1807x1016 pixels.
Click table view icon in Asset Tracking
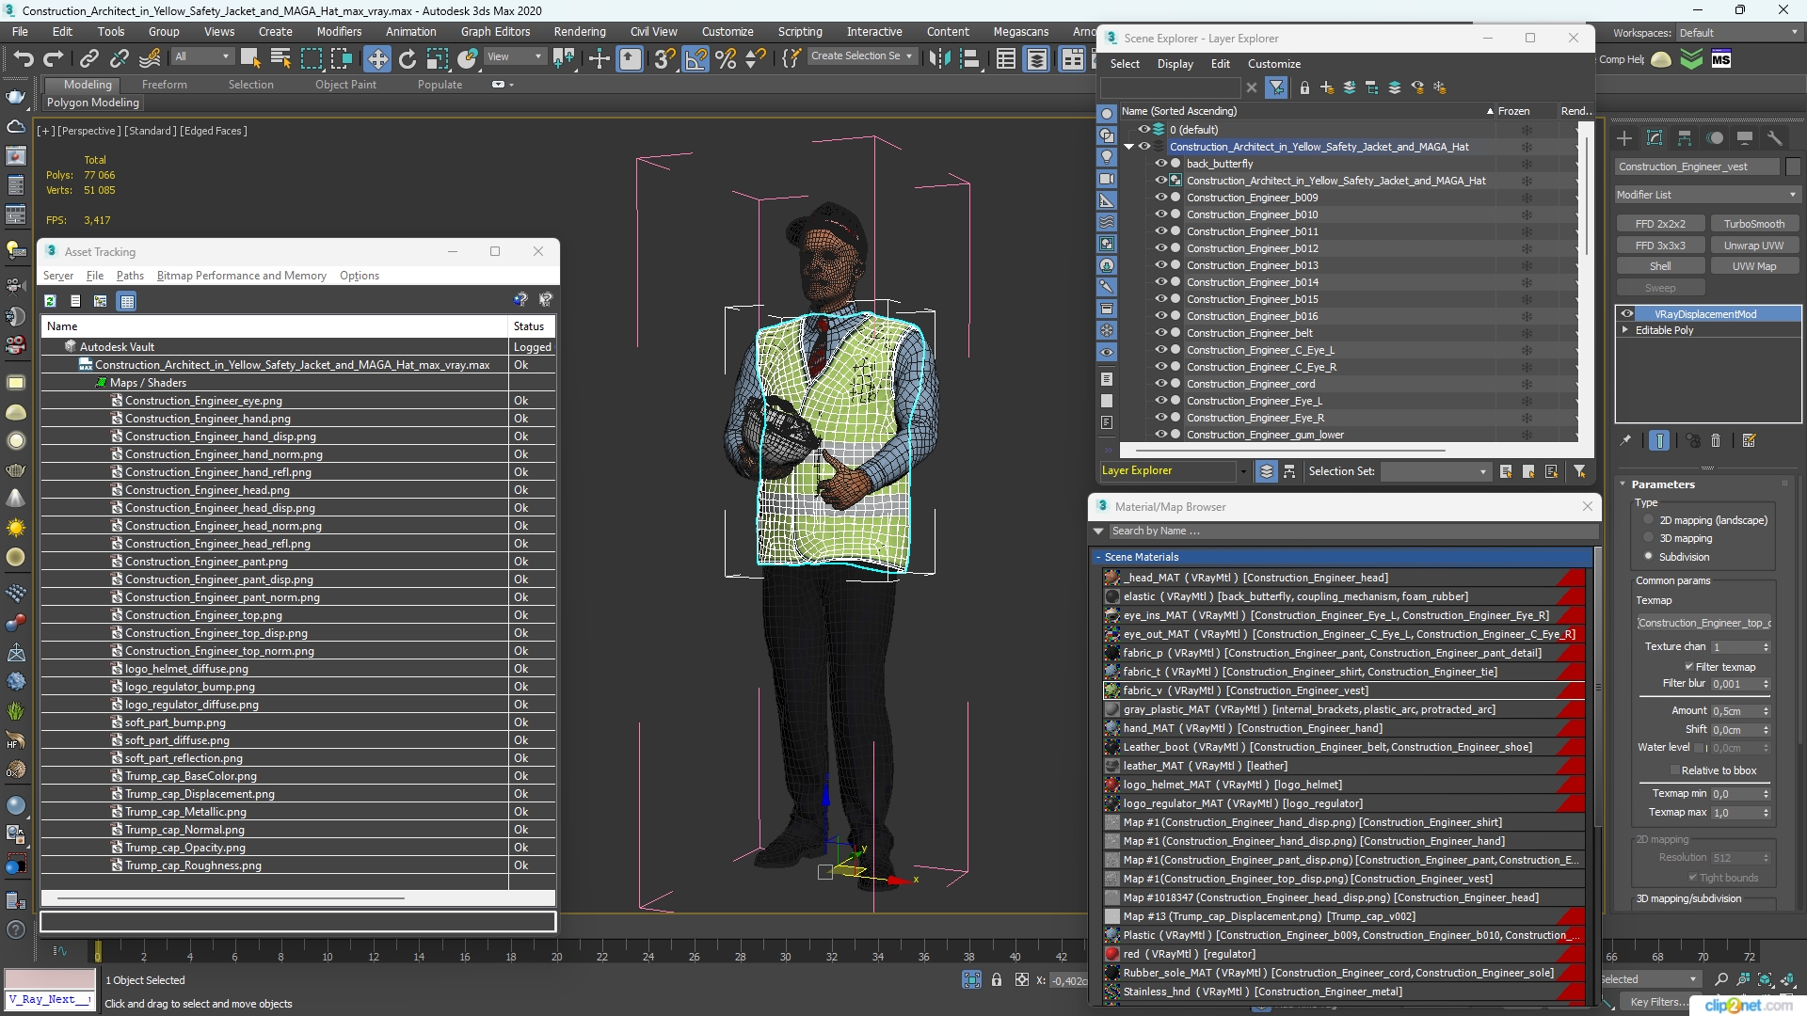click(x=127, y=301)
